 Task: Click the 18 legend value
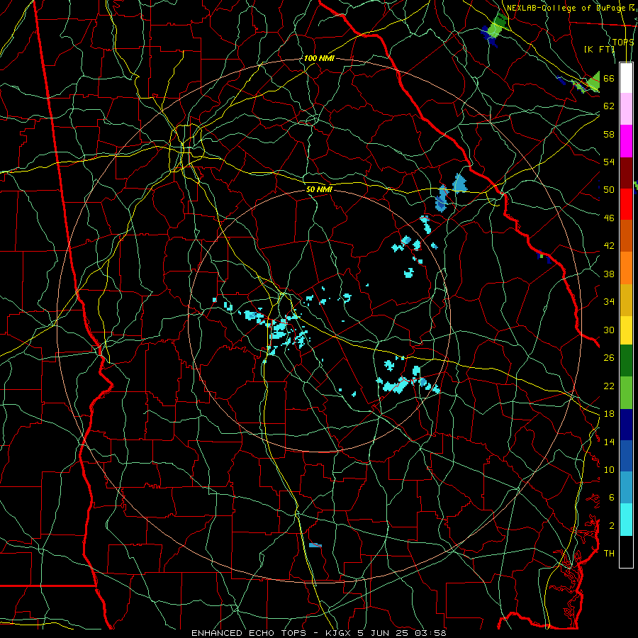[x=609, y=414]
